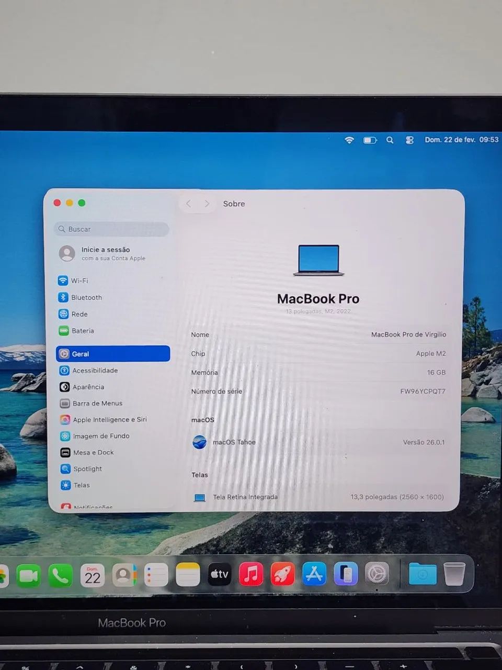
Task: Open Spotlight settings from sidebar
Action: (87, 468)
